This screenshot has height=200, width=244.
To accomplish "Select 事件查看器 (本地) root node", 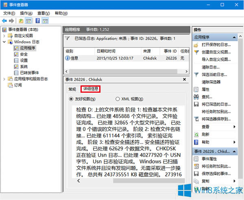I will [x=23, y=30].
